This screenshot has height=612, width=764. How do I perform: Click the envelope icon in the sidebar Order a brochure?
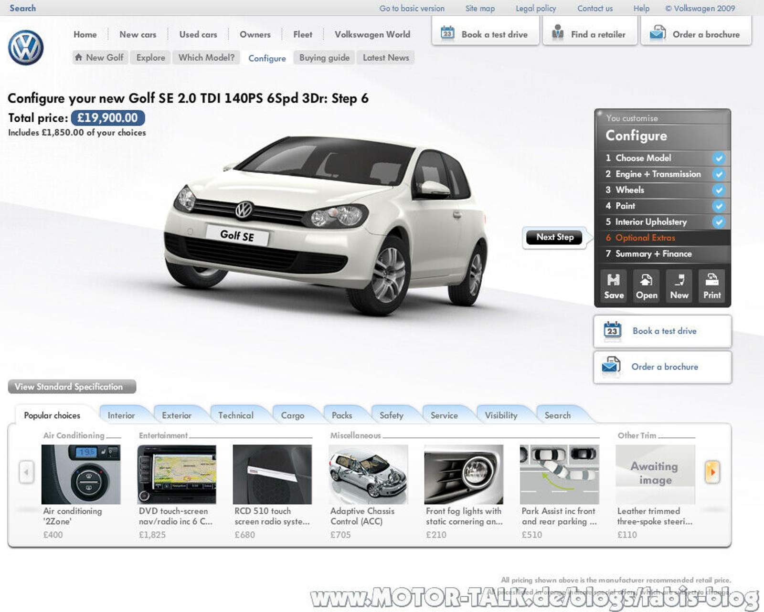611,366
